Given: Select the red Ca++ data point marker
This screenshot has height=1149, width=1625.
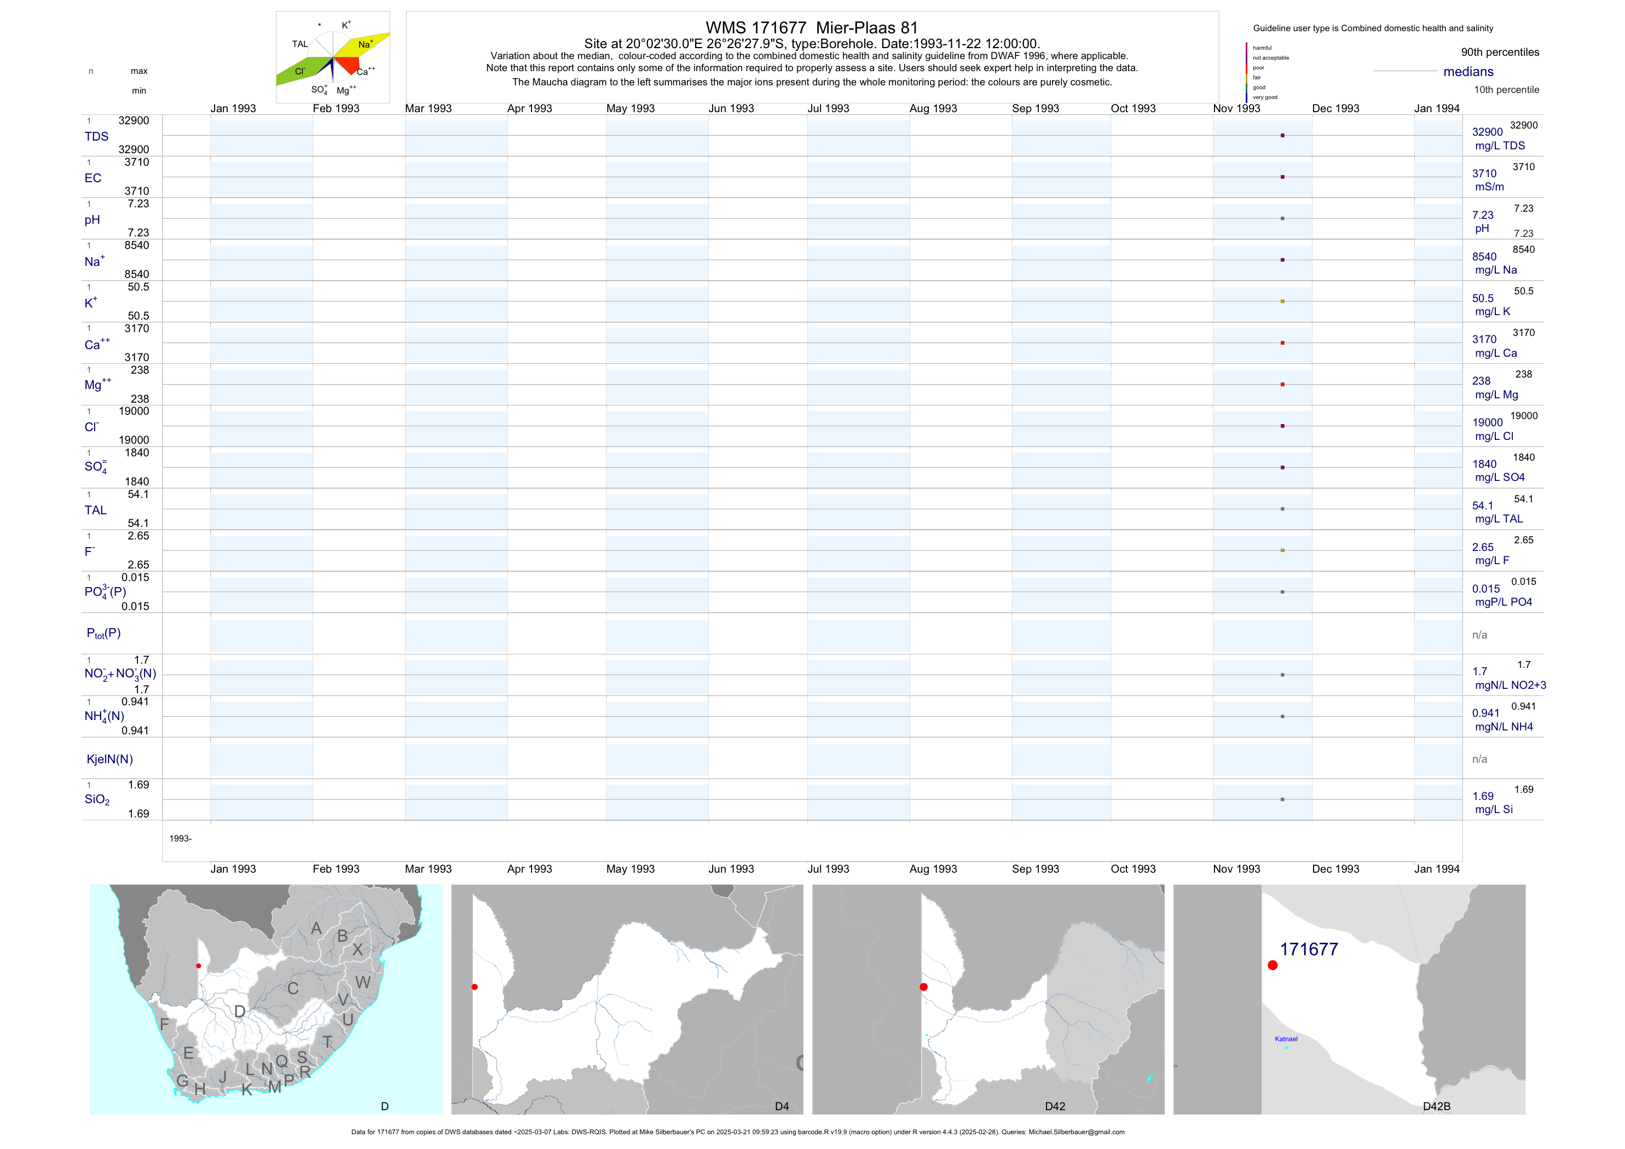Looking at the screenshot, I should [x=1282, y=343].
